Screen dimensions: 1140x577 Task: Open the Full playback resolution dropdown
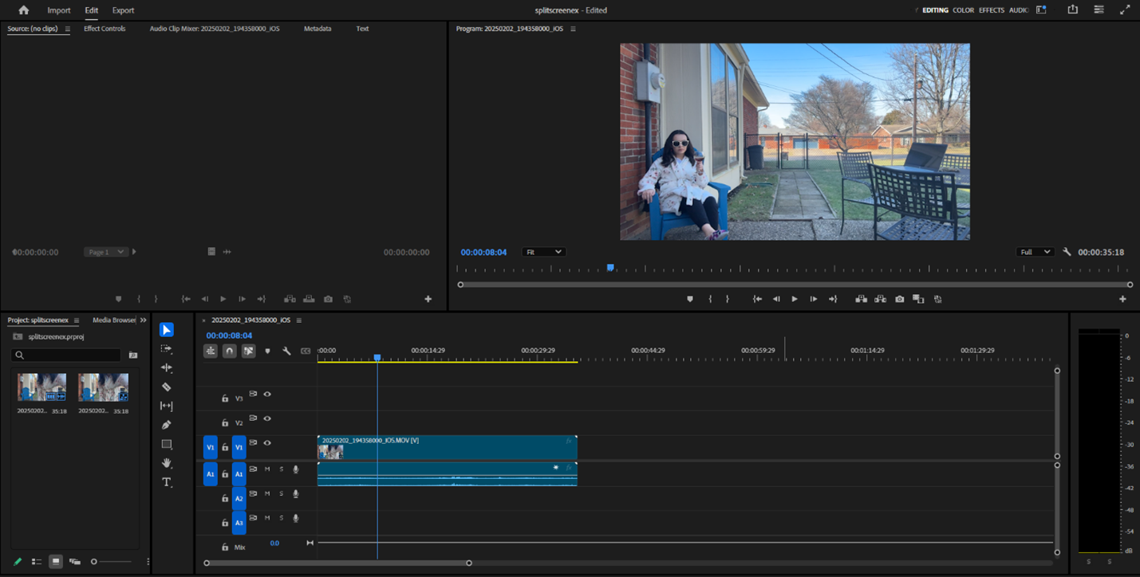click(x=1035, y=252)
